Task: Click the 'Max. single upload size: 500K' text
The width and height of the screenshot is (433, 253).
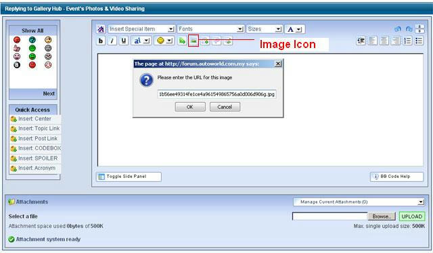Action: click(x=390, y=226)
